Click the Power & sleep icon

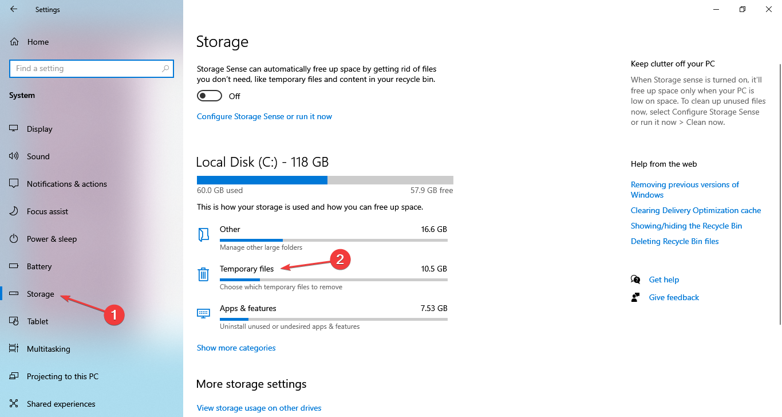pos(14,239)
